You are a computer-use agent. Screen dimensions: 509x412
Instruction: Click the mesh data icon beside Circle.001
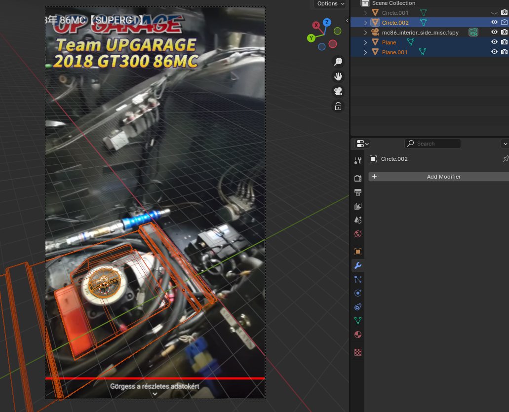[424, 12]
